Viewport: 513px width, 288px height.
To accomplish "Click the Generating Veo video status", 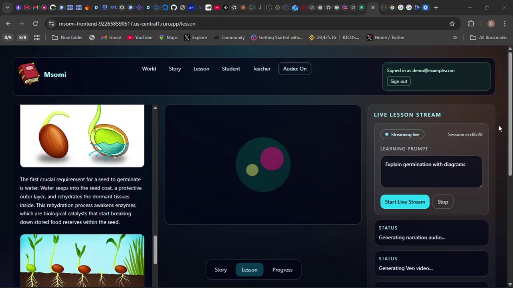I will [431, 264].
